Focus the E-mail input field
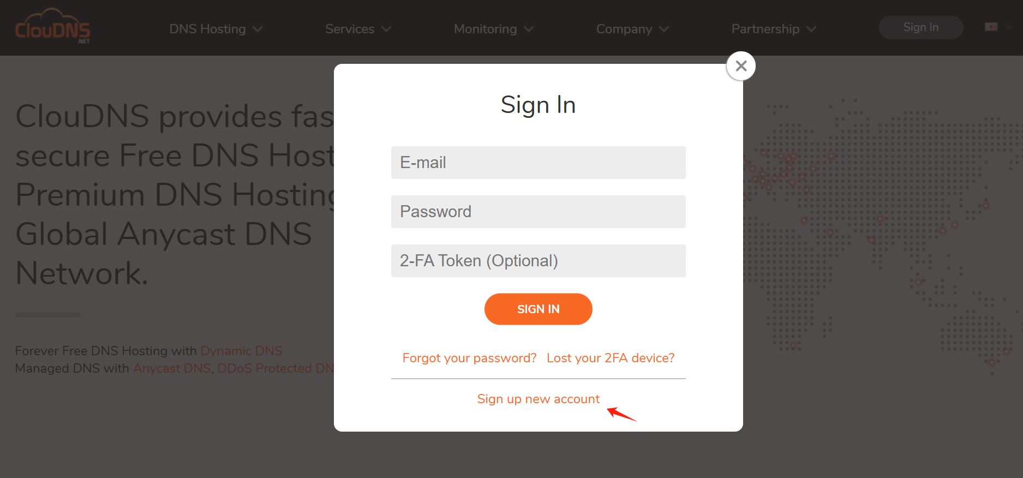1023x478 pixels. 538,163
